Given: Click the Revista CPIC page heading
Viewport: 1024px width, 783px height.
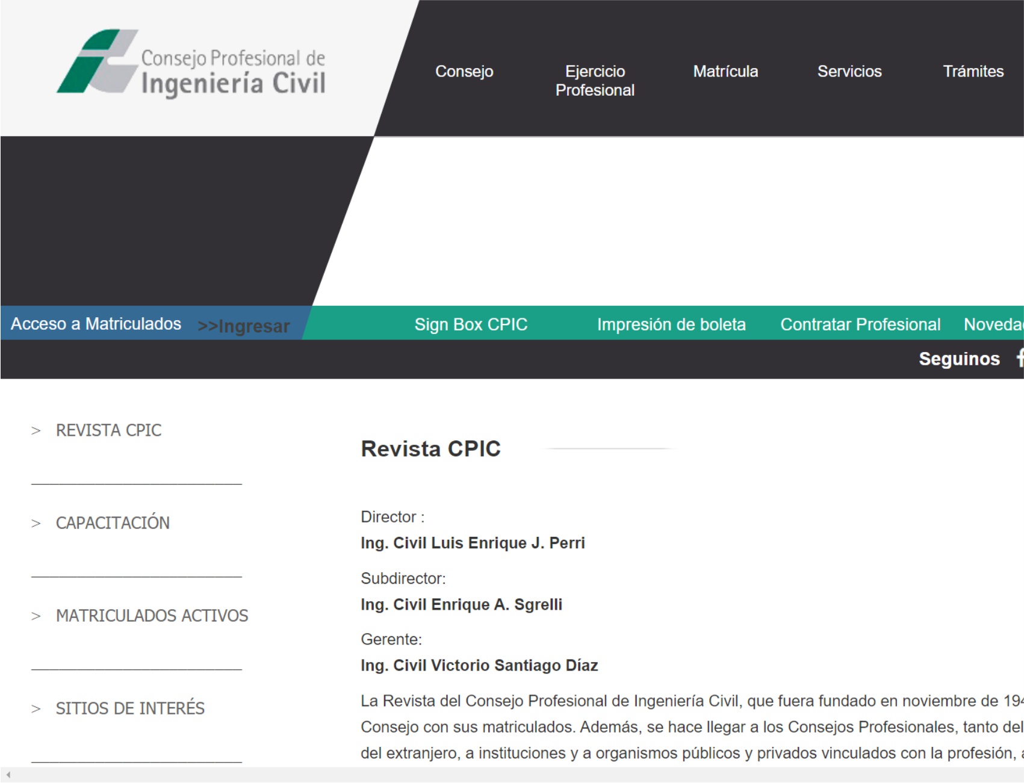Looking at the screenshot, I should click(430, 449).
